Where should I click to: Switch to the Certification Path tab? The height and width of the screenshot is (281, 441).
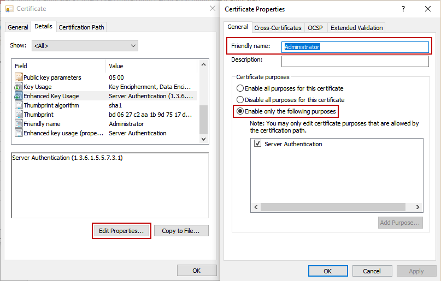point(81,27)
